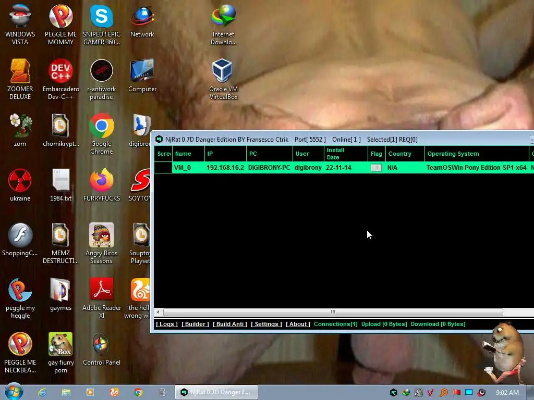Open the gaymes desktop icon
Screen dimensions: 534x400
60,294
